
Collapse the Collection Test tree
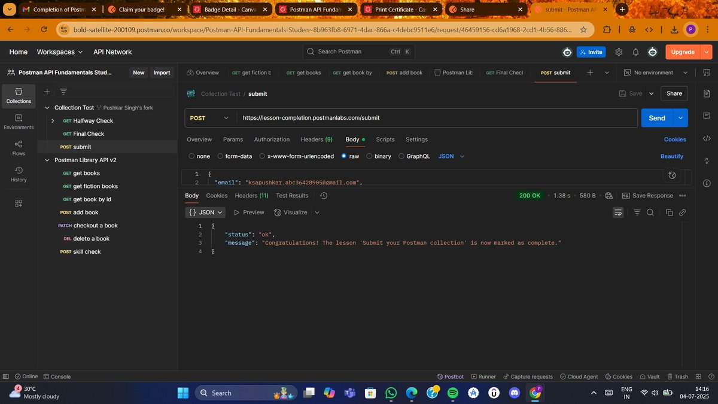48,108
